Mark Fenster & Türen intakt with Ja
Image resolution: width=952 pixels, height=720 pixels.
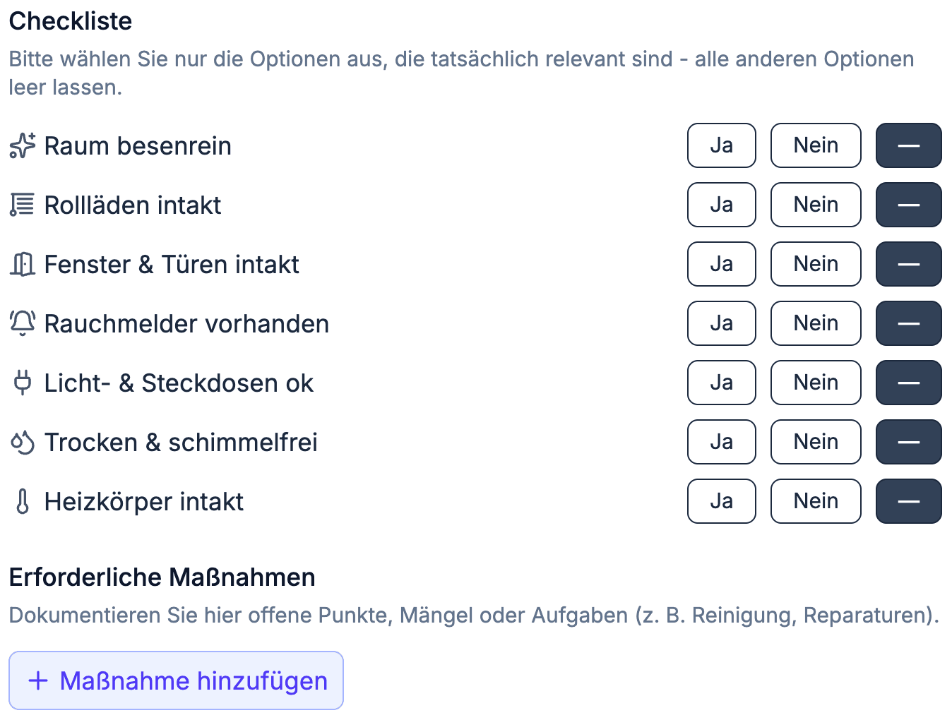point(721,264)
